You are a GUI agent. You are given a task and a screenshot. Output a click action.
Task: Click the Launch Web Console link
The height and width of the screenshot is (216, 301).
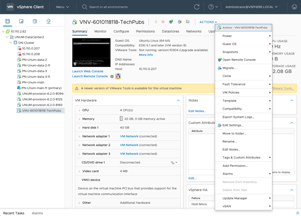click(x=88, y=71)
